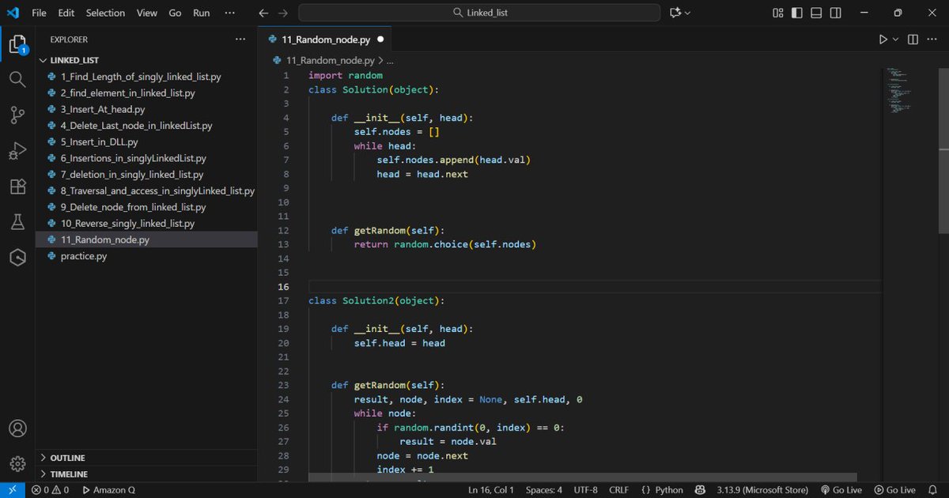949x498 pixels.
Task: Change encoding via UTF-8
Action: coord(586,490)
